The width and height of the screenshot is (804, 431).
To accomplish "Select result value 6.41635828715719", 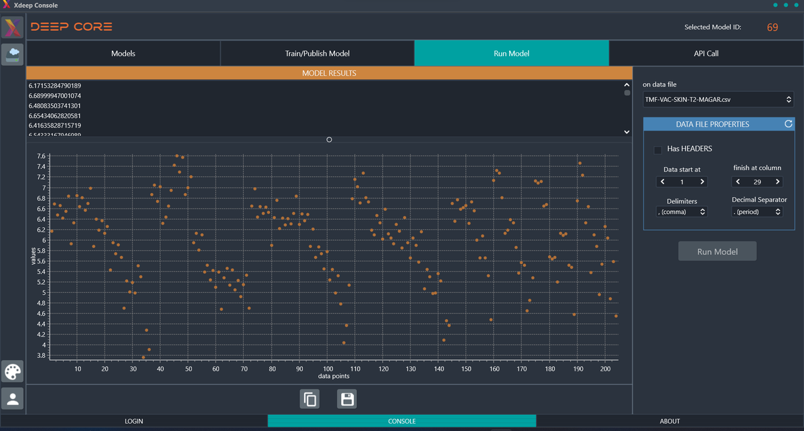I will click(x=55, y=126).
